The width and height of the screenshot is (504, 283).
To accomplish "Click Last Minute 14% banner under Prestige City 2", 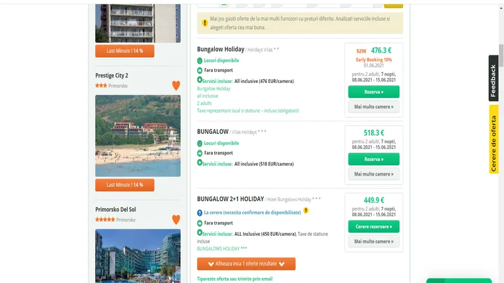I will pos(125,185).
